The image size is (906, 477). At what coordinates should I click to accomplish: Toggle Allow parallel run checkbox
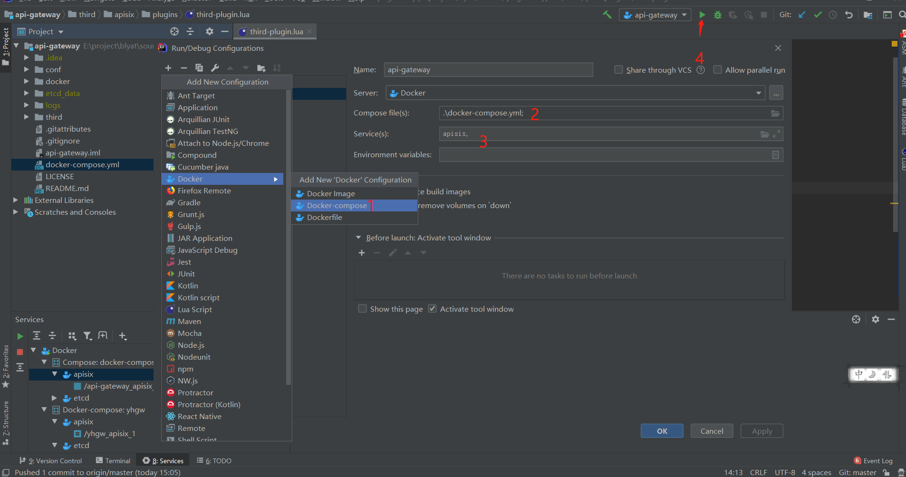click(x=717, y=69)
